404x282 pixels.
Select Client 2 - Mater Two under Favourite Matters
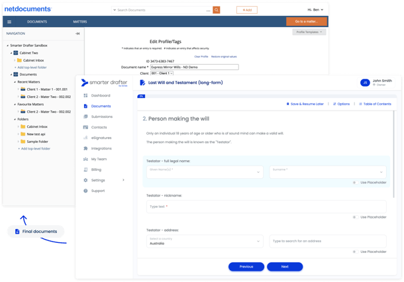(x=49, y=112)
